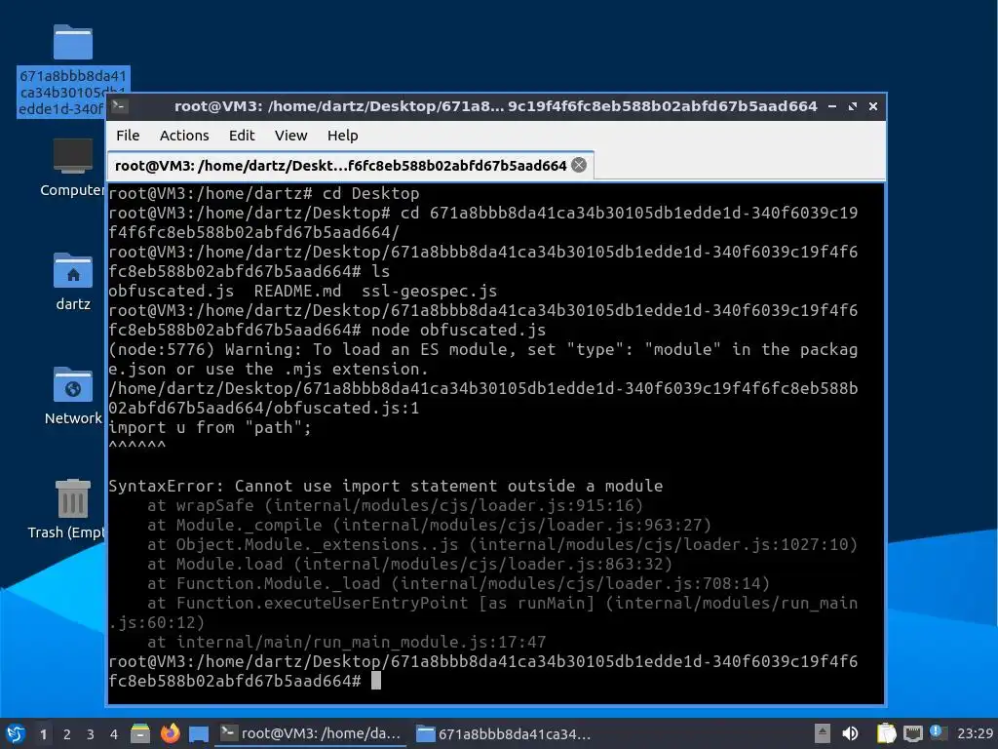Click the 23:29 clock in the taskbar
Viewport: 998px width, 749px height.
pyautogui.click(x=975, y=733)
